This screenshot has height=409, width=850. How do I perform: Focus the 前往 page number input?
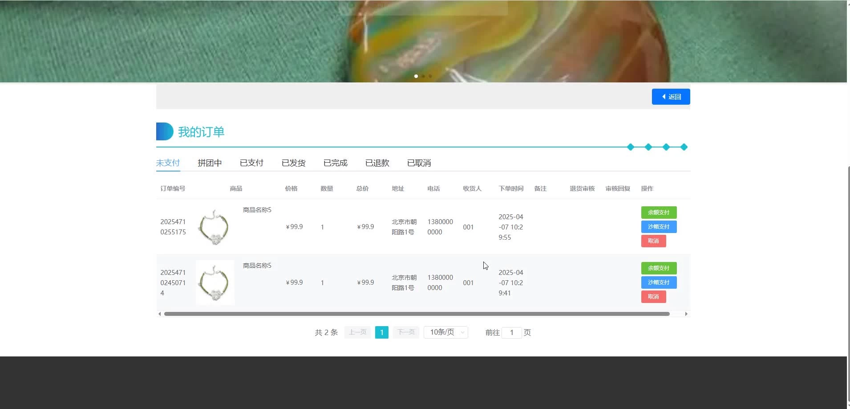click(512, 332)
